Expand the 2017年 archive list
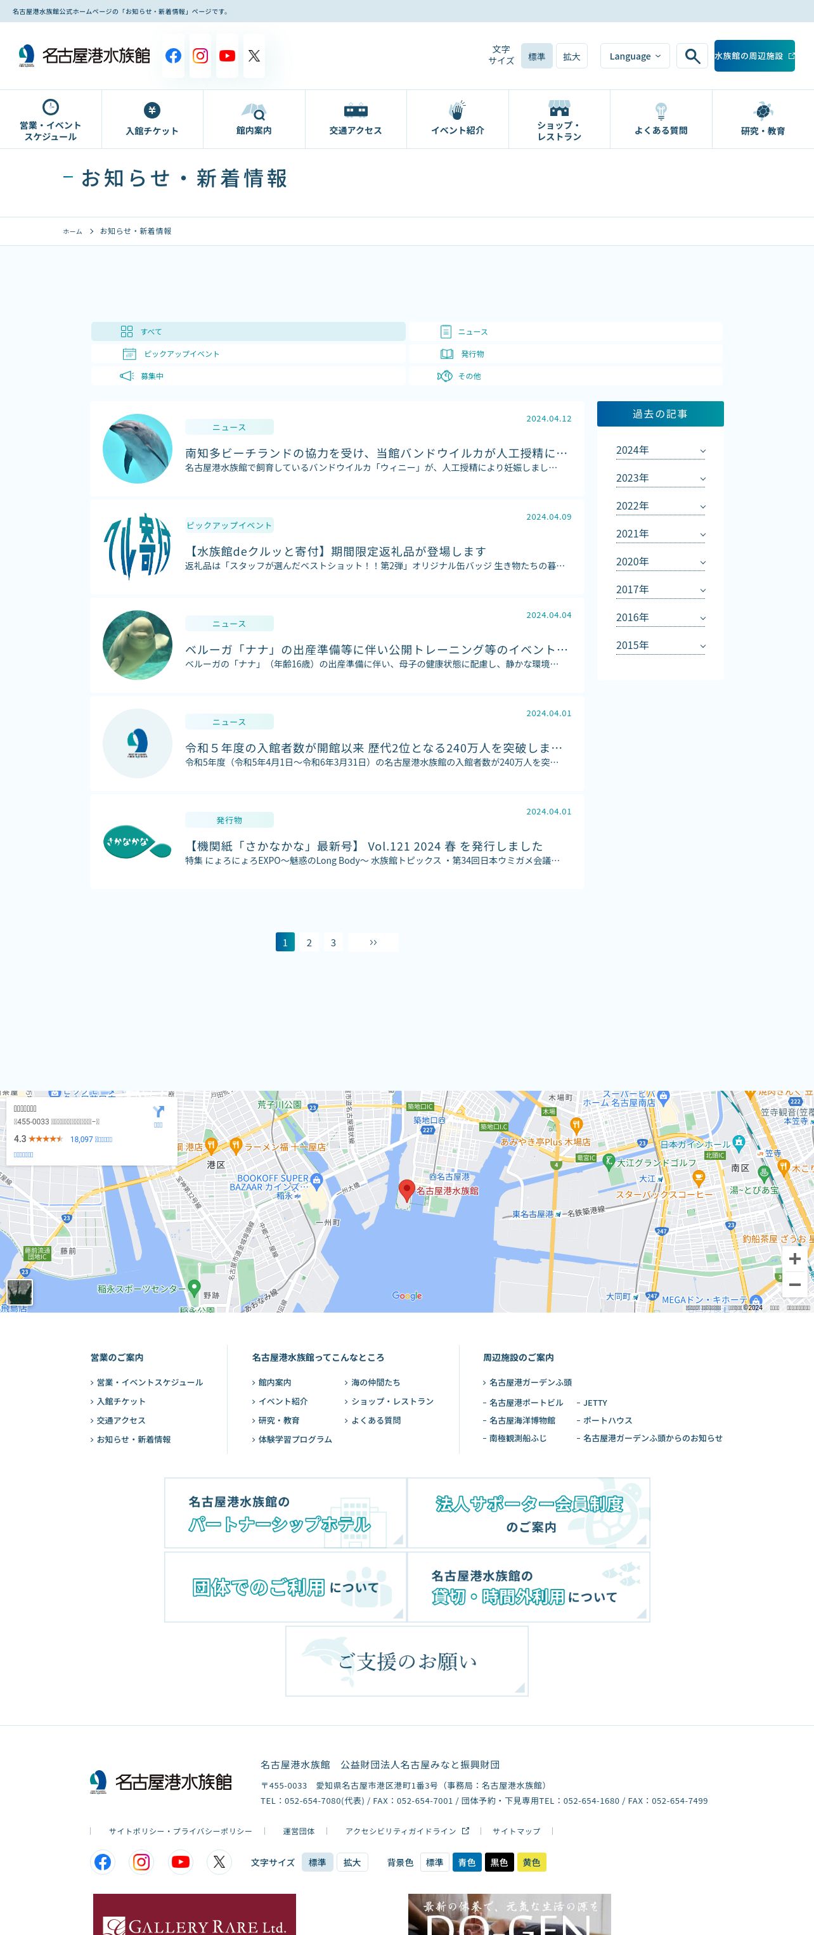Screen dimensions: 814x1935 point(661,589)
